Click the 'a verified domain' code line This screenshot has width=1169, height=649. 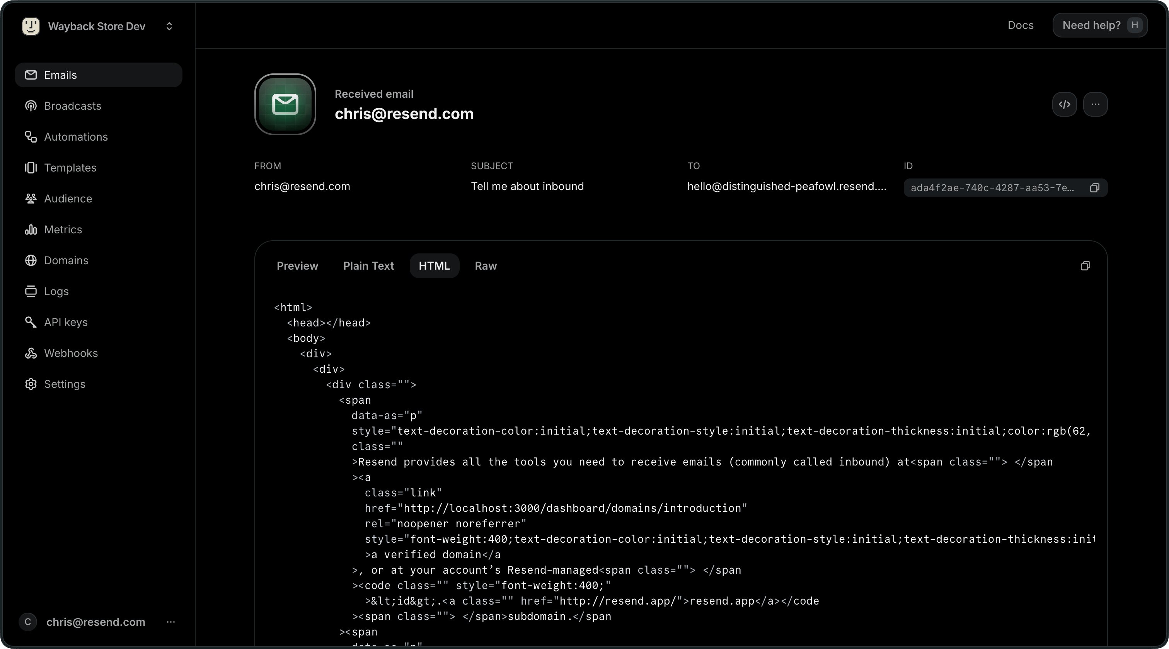click(x=433, y=554)
